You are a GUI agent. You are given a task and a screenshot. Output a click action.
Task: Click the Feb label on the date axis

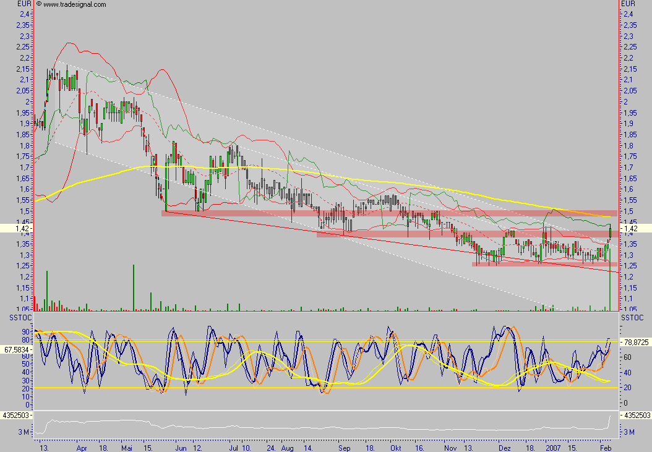[606, 448]
